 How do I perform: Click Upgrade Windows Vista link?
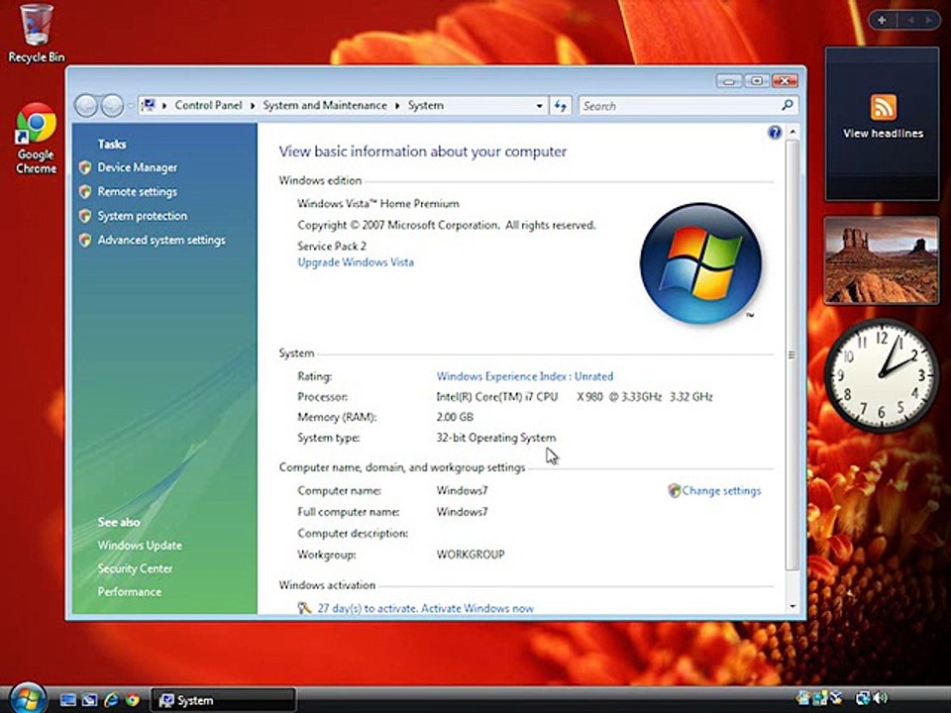pyautogui.click(x=356, y=262)
